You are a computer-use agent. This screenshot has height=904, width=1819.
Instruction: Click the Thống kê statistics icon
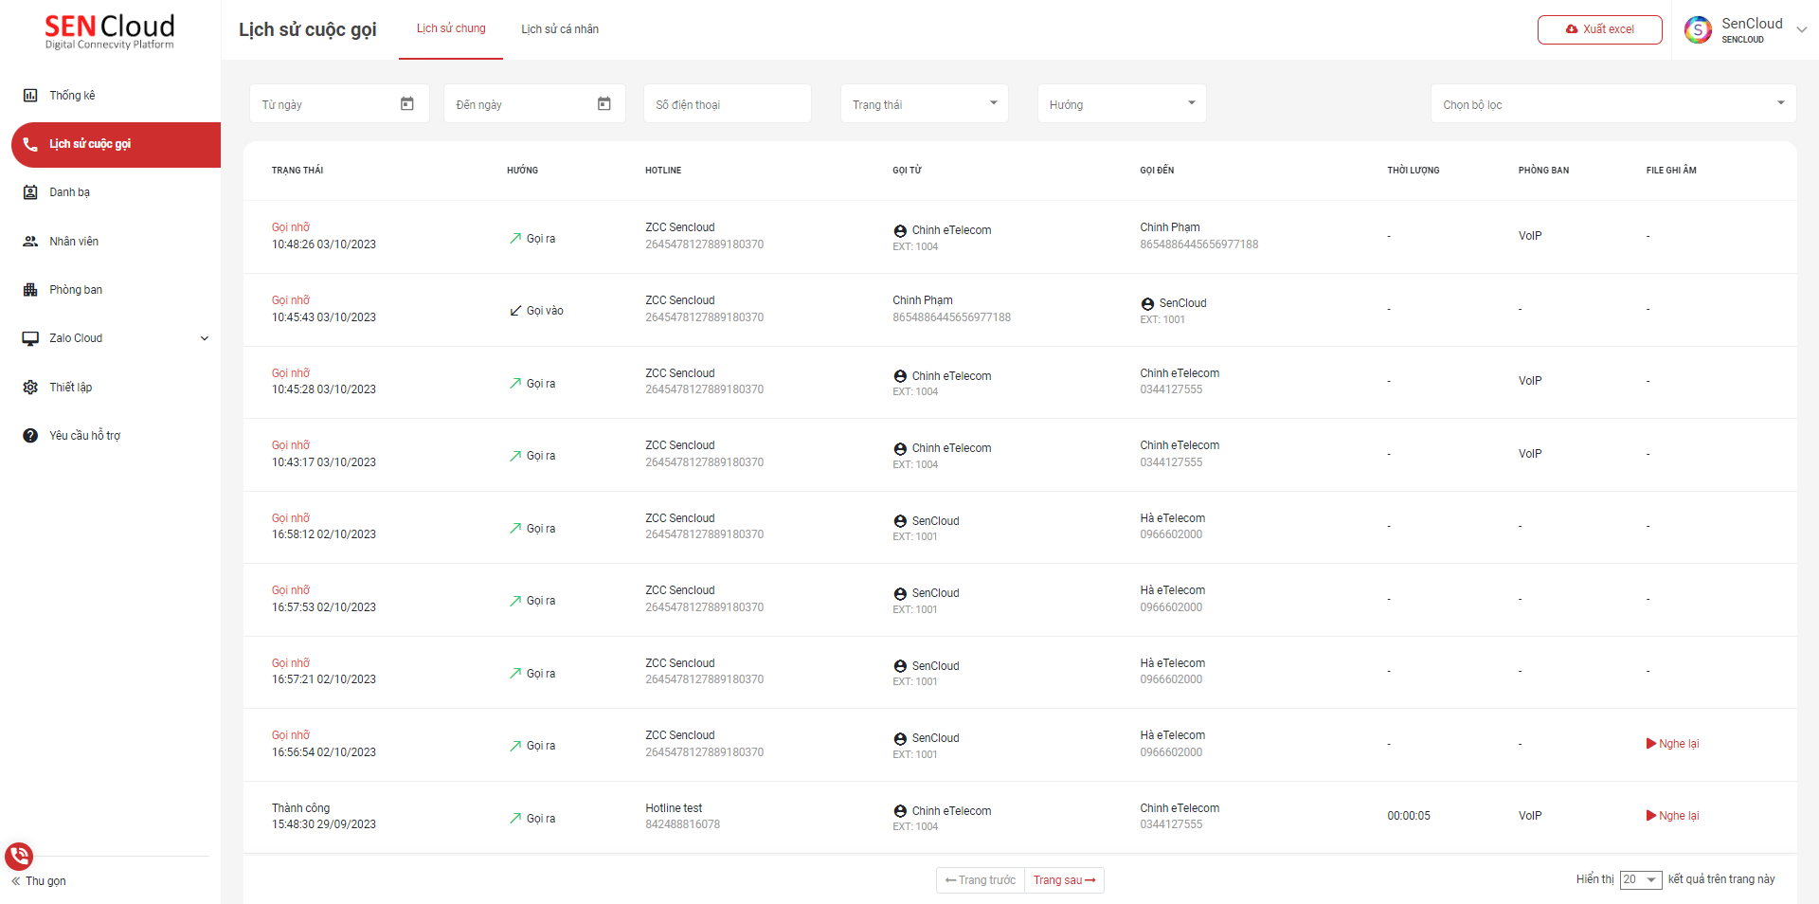pyautogui.click(x=30, y=96)
